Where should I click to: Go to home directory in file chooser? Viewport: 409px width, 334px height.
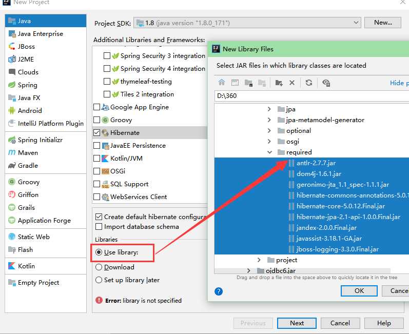(222, 83)
